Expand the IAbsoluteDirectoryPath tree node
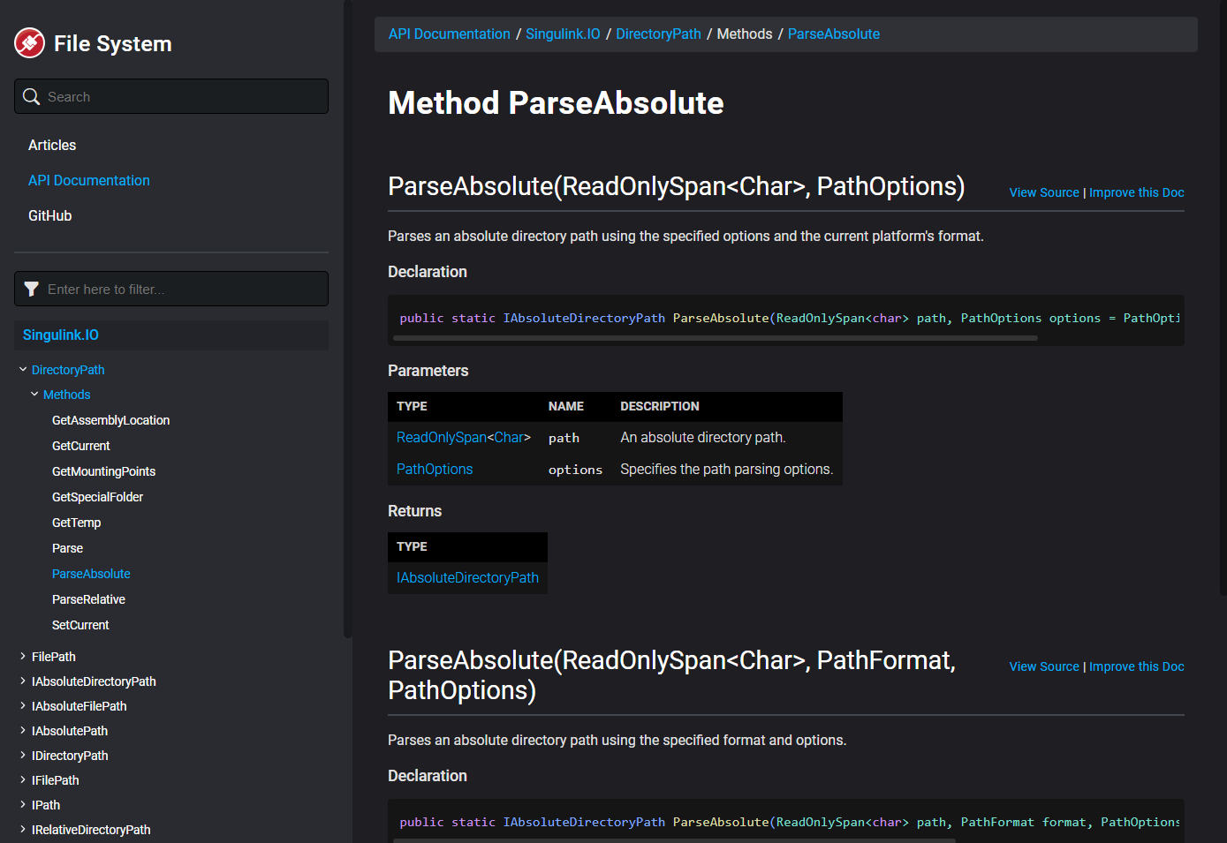The width and height of the screenshot is (1227, 843). [x=23, y=681]
